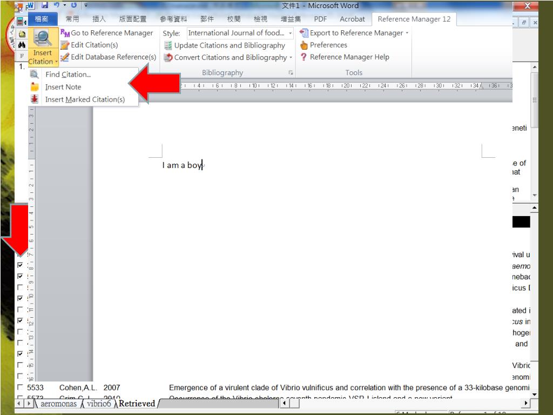
Task: Click right arrow of bottom horizontal scrollbar
Action: tap(526, 403)
